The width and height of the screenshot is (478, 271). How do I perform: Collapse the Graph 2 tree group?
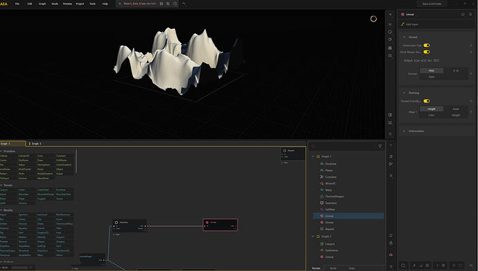coord(312,236)
